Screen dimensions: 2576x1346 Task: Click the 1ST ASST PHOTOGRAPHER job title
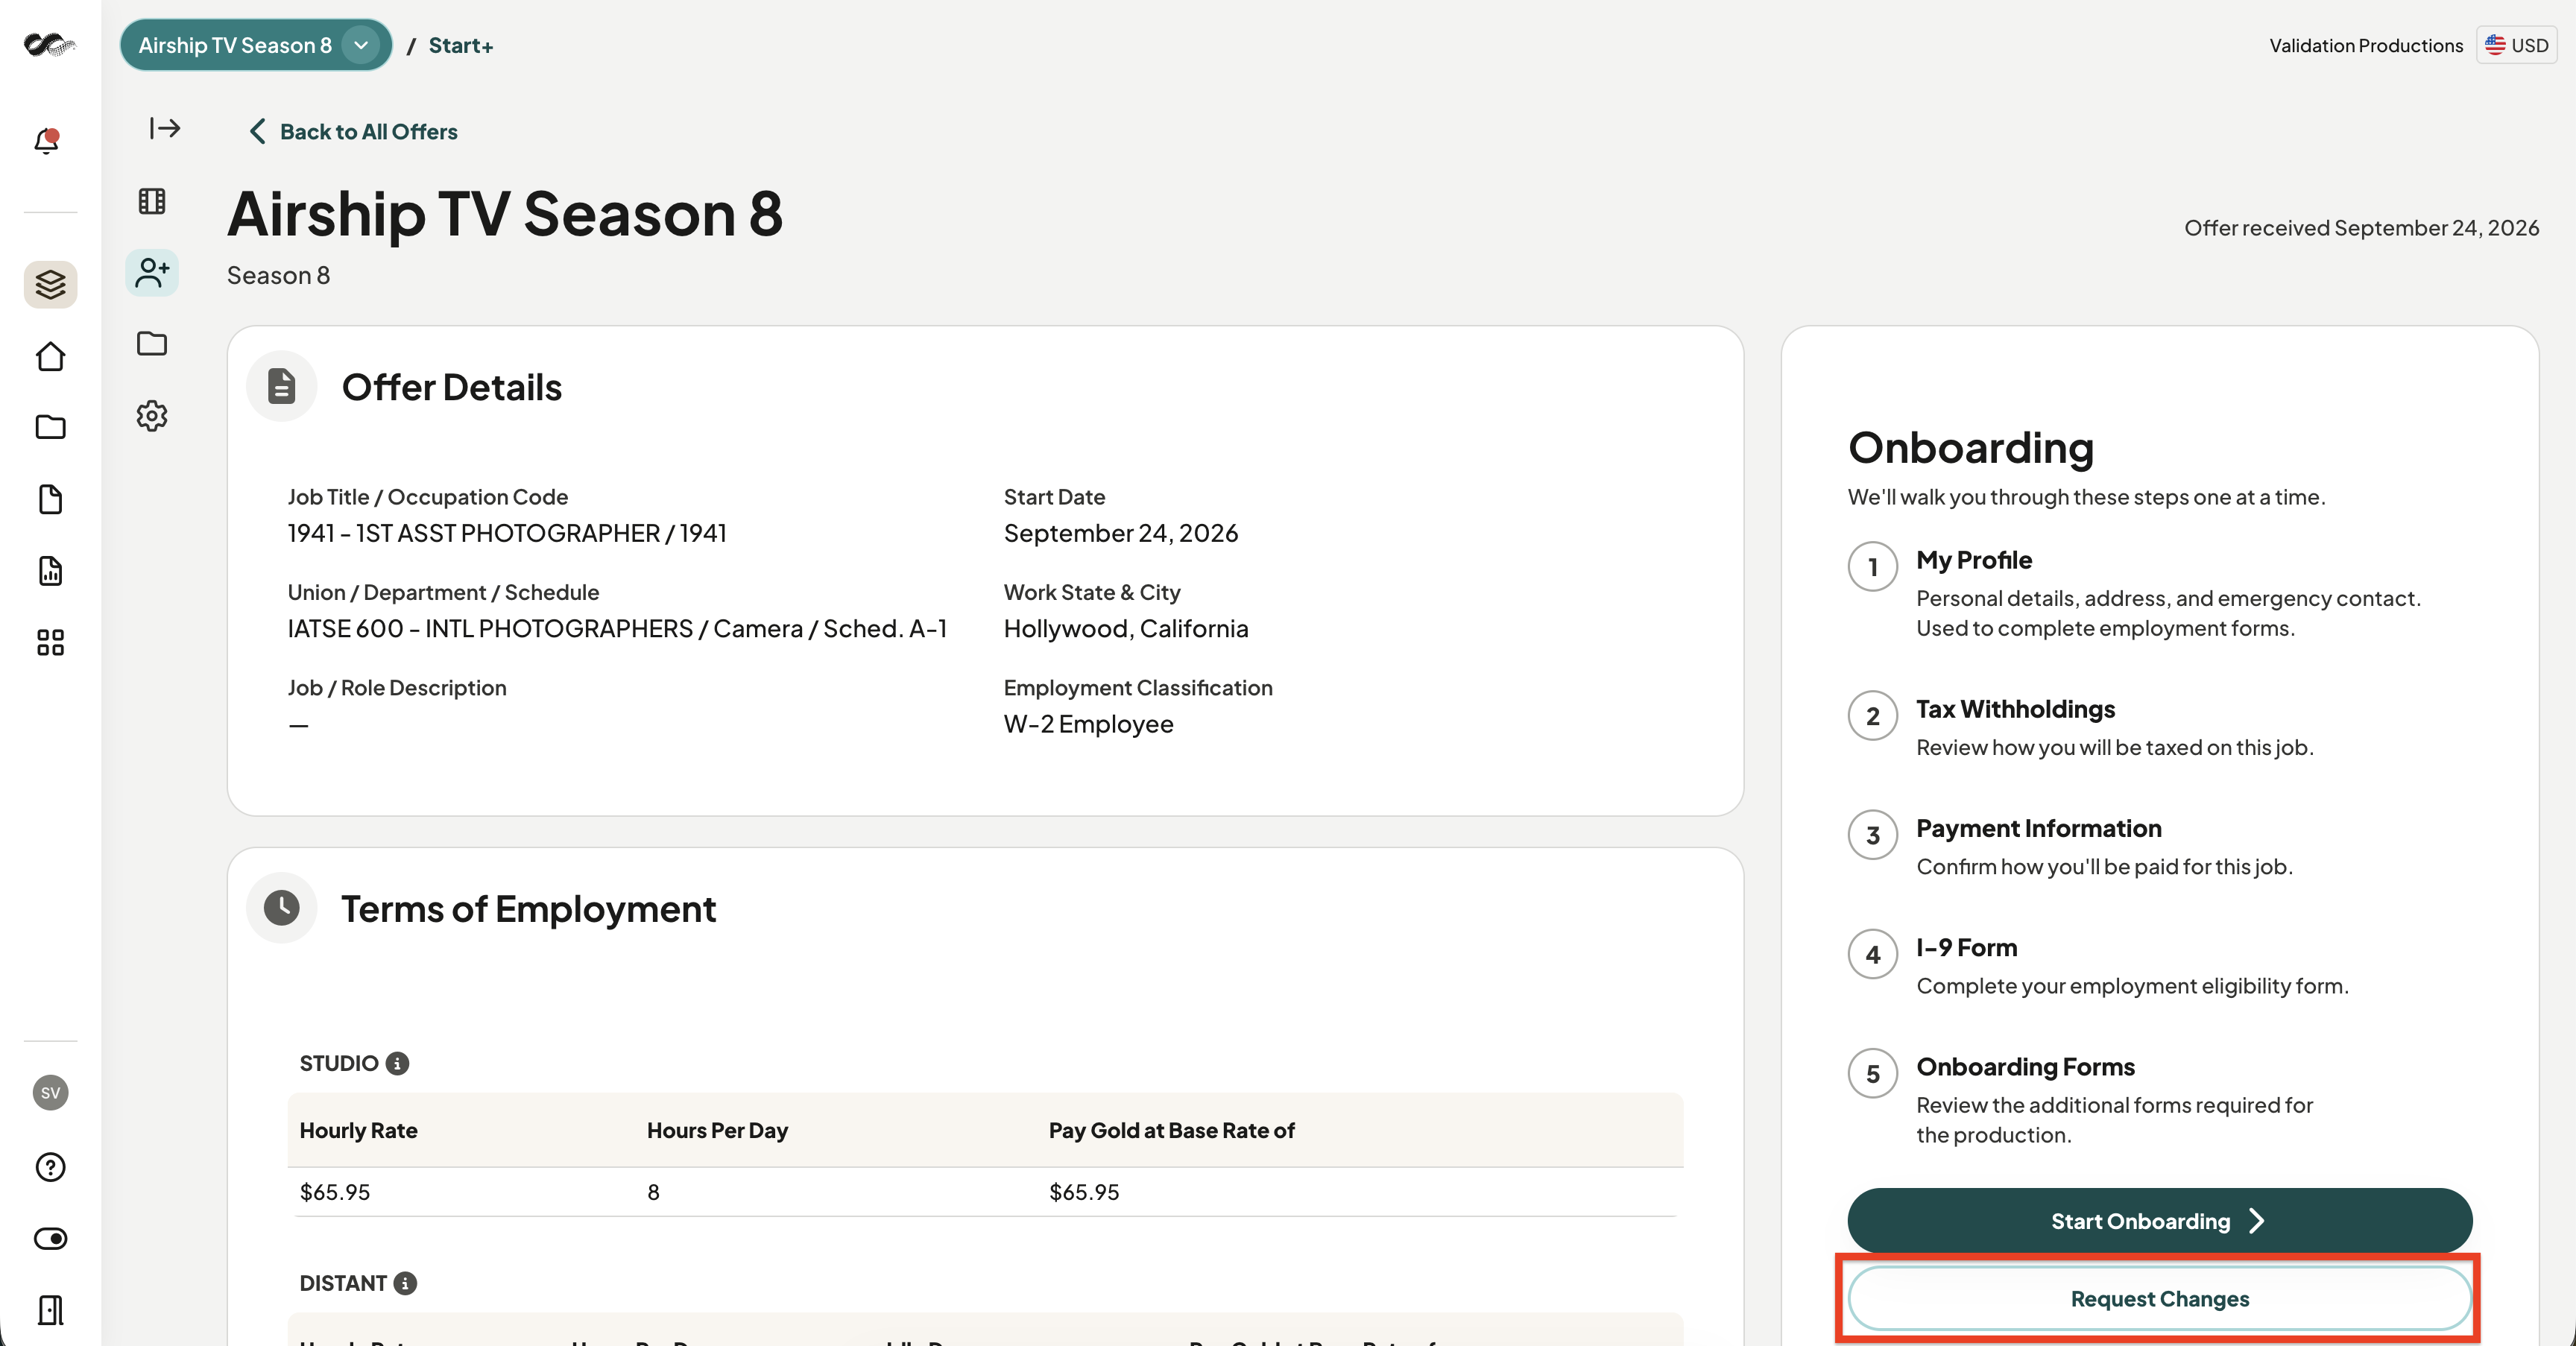(x=508, y=533)
